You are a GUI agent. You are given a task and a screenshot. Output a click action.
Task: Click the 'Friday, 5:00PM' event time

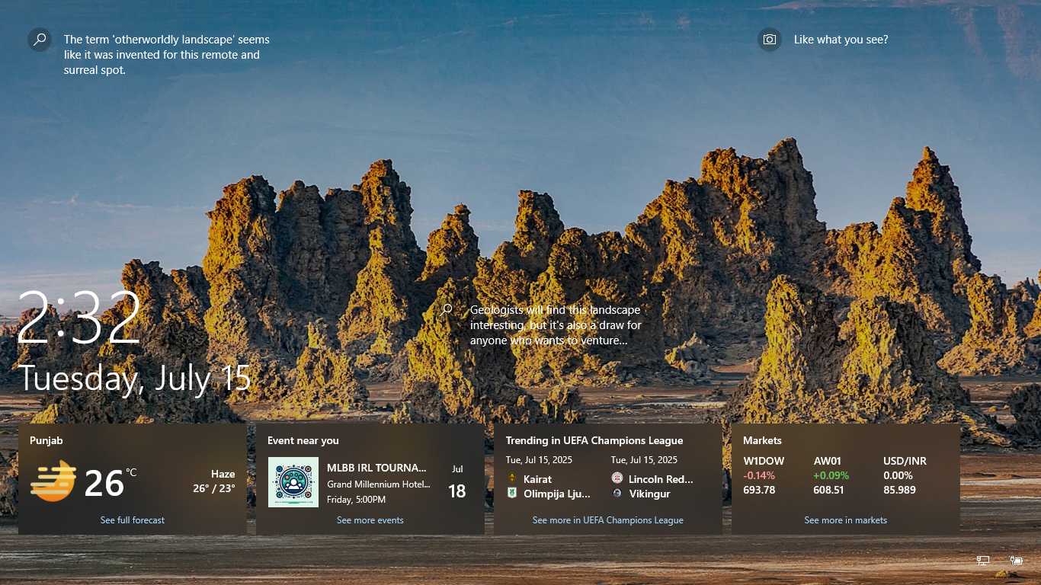[357, 500]
